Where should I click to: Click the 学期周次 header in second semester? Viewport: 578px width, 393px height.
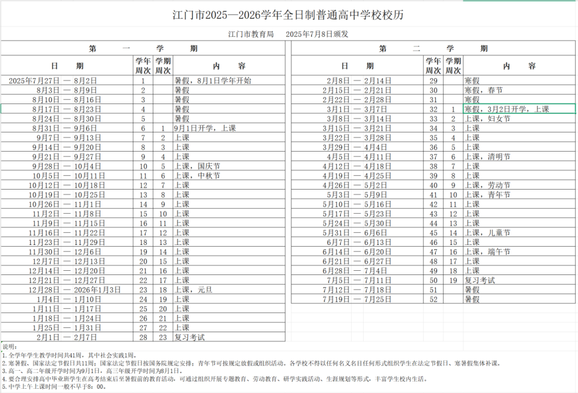coord(453,66)
